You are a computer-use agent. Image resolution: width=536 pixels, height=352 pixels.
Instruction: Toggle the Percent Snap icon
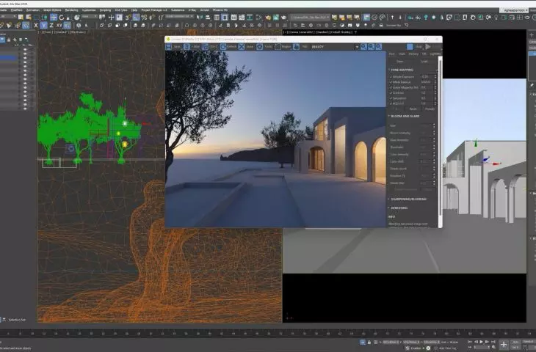coord(144,17)
